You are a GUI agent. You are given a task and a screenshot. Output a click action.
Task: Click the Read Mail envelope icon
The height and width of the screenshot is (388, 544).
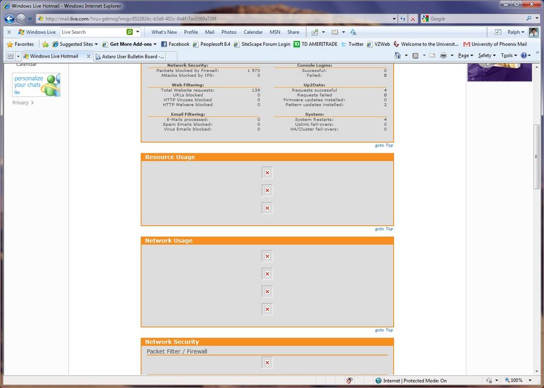(432, 56)
